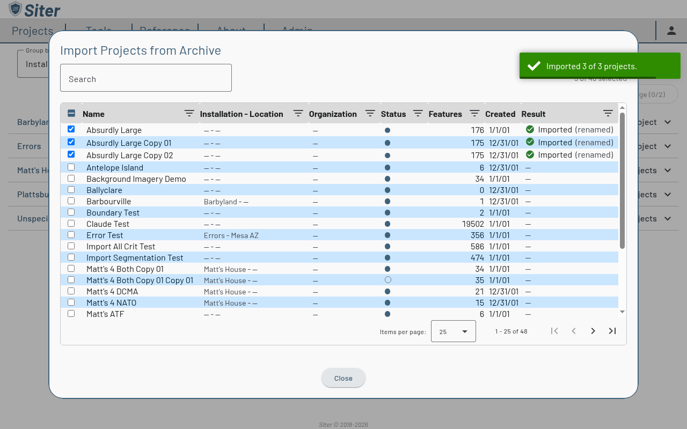Open the Installation - Location column filter
This screenshot has width=687, height=429.
pos(298,114)
